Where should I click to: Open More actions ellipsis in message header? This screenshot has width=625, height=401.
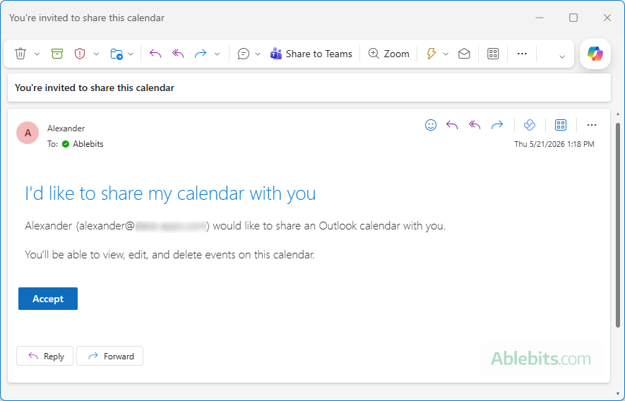tap(592, 125)
